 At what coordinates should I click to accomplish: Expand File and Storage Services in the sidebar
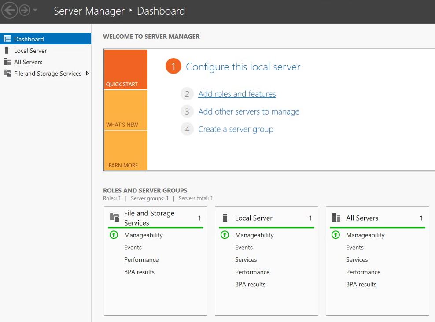pyautogui.click(x=87, y=74)
